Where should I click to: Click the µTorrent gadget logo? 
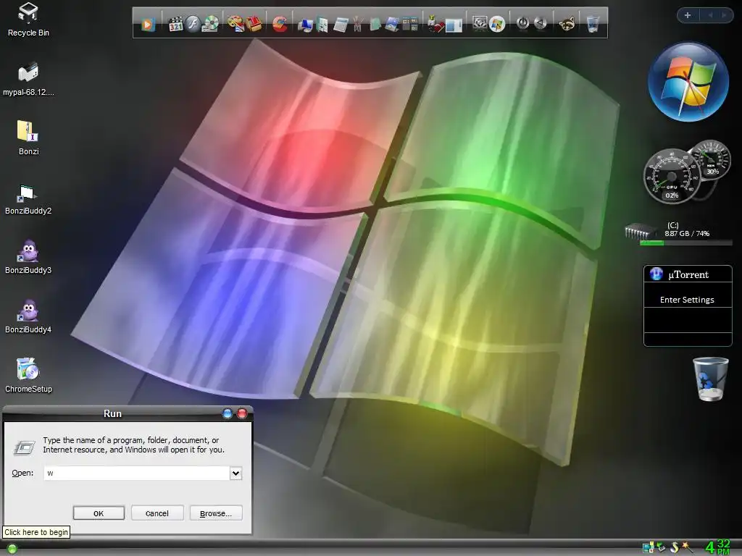[x=656, y=274]
